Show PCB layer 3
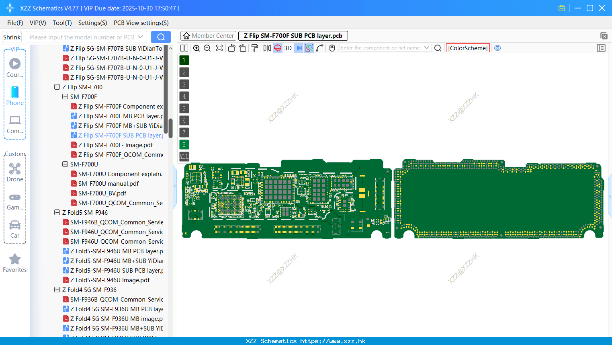The width and height of the screenshot is (612, 345). (x=184, y=84)
